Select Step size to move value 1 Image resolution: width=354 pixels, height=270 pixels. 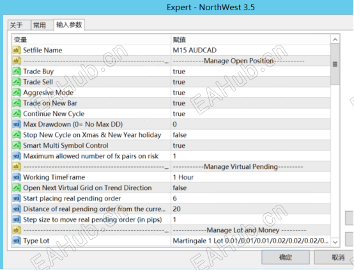tap(250, 219)
